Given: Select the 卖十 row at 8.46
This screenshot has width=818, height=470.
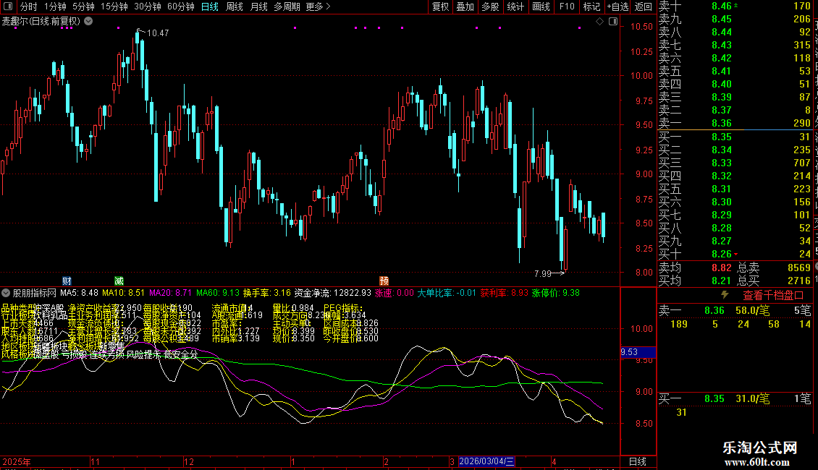Looking at the screenshot, I should point(735,7).
